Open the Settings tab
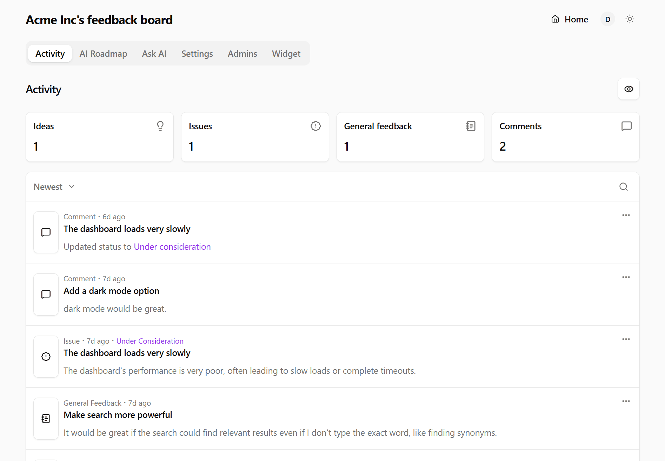 pos(197,53)
